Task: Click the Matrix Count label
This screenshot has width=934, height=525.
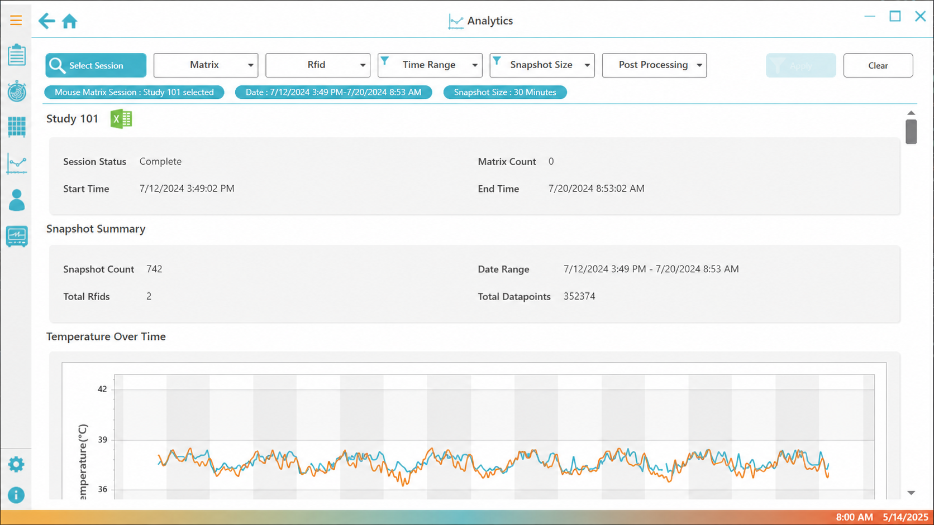Action: pyautogui.click(x=507, y=162)
